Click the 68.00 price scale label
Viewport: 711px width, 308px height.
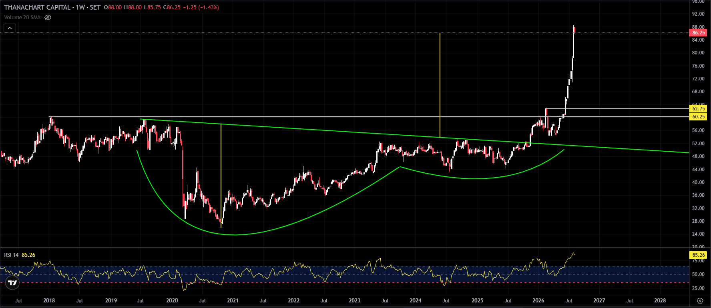pyautogui.click(x=698, y=92)
